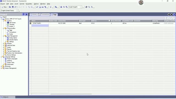Open the START PUMP1 object dropdown
This screenshot has height=99, width=176.
click(81, 7)
